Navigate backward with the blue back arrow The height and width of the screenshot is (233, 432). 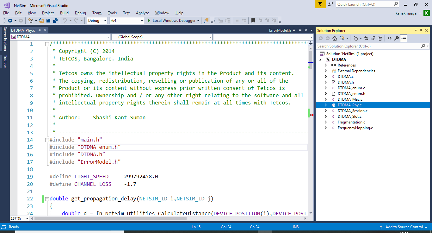coord(10,21)
